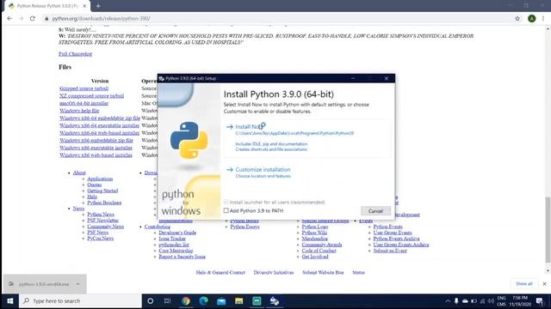The height and width of the screenshot is (309, 551).
Task: Open the Issue Tracker link
Action: (x=172, y=239)
